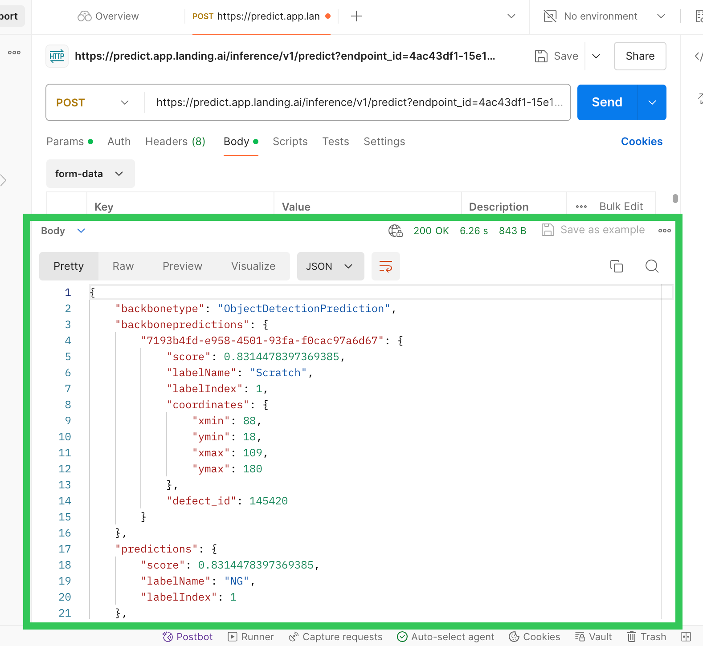Toggle the two-pane layout icon in status bar
Image resolution: width=703 pixels, height=646 pixels.
point(686,637)
